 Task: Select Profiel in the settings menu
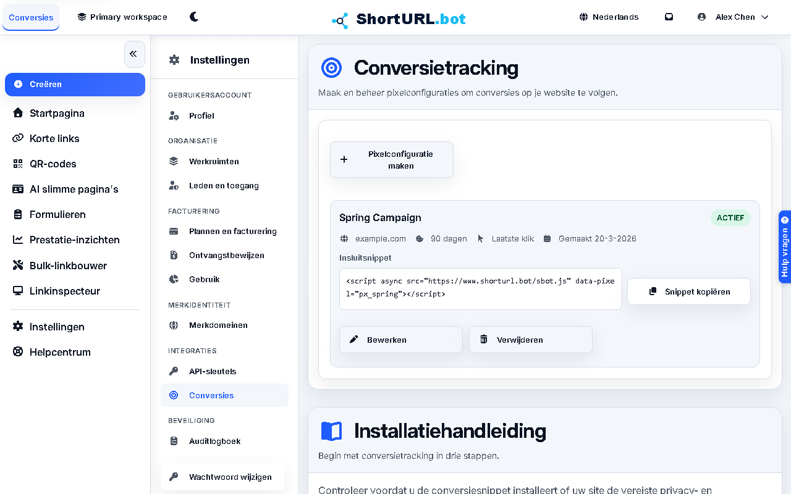[x=224, y=115]
